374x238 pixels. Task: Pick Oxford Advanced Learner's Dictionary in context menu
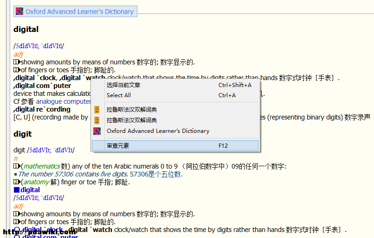coord(175,131)
